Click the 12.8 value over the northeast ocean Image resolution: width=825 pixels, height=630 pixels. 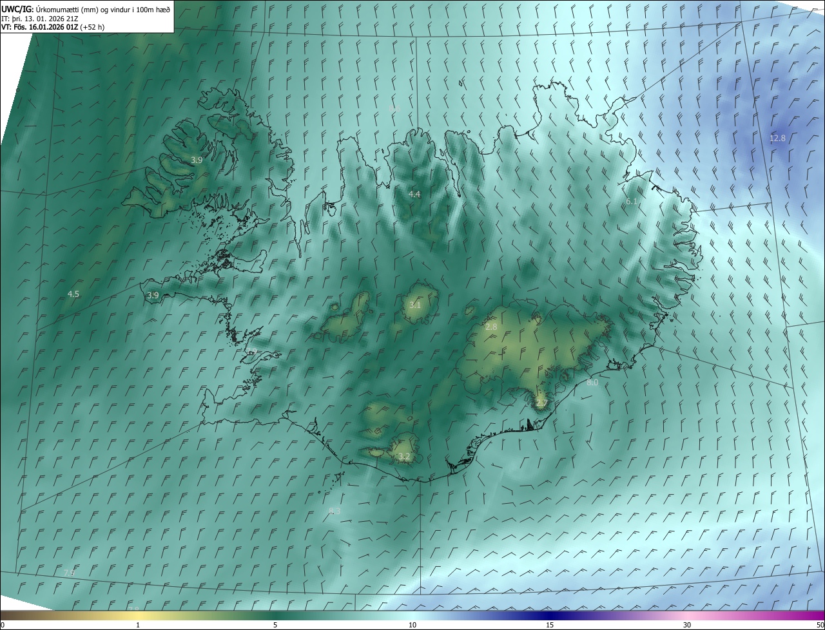pyautogui.click(x=777, y=138)
